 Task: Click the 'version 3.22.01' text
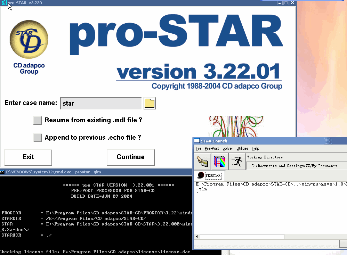[x=198, y=72]
